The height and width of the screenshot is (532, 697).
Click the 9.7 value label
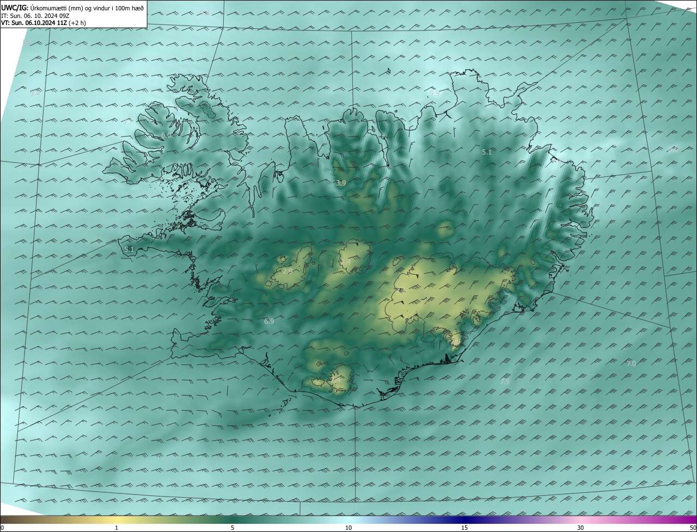[127, 122]
